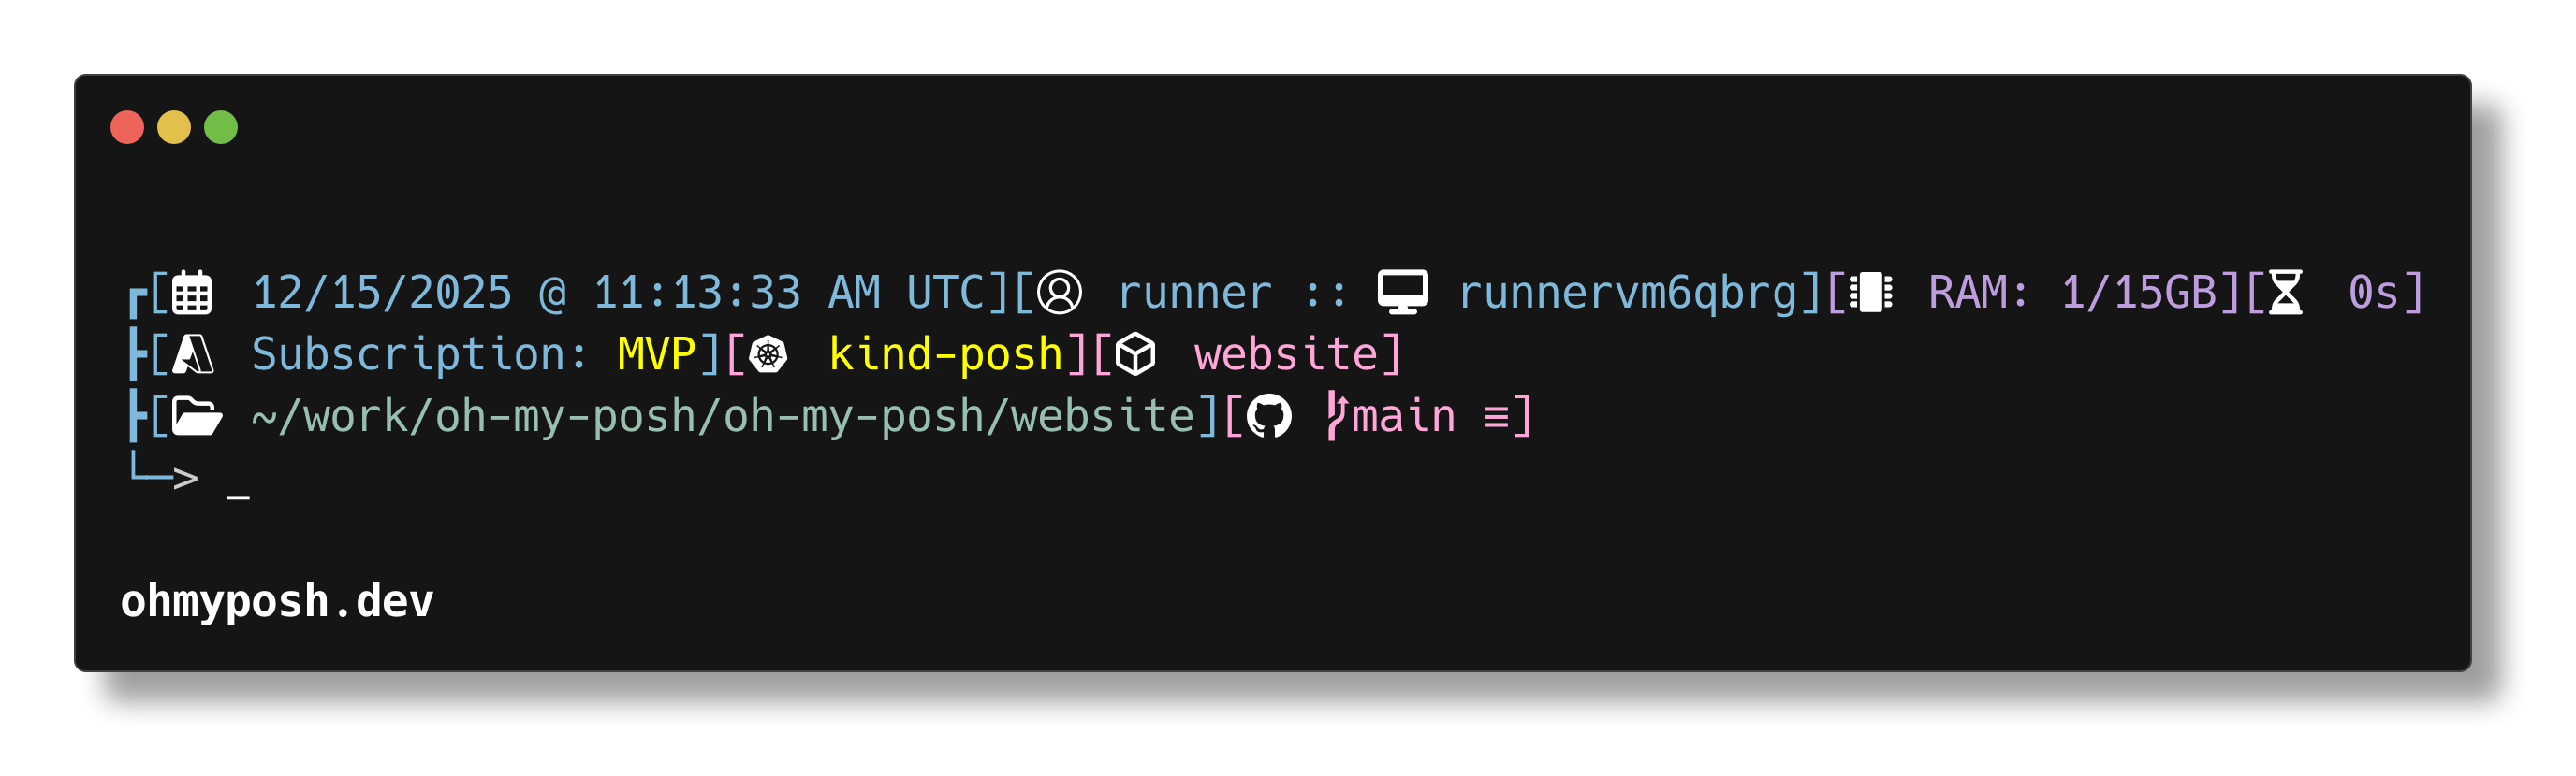Click the RAM memory chip icon
The width and height of the screenshot is (2576, 776).
(x=1870, y=293)
